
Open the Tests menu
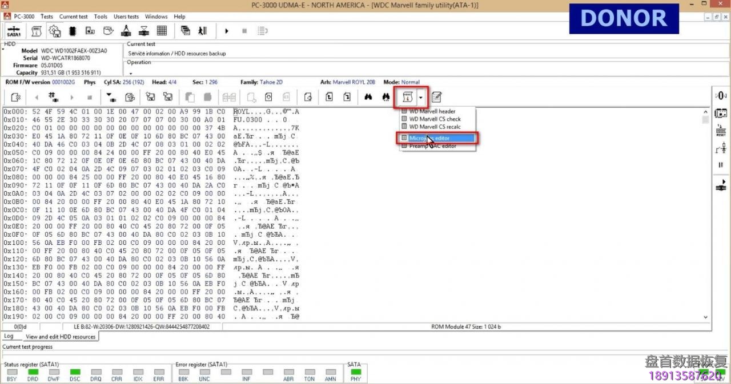pyautogui.click(x=46, y=17)
